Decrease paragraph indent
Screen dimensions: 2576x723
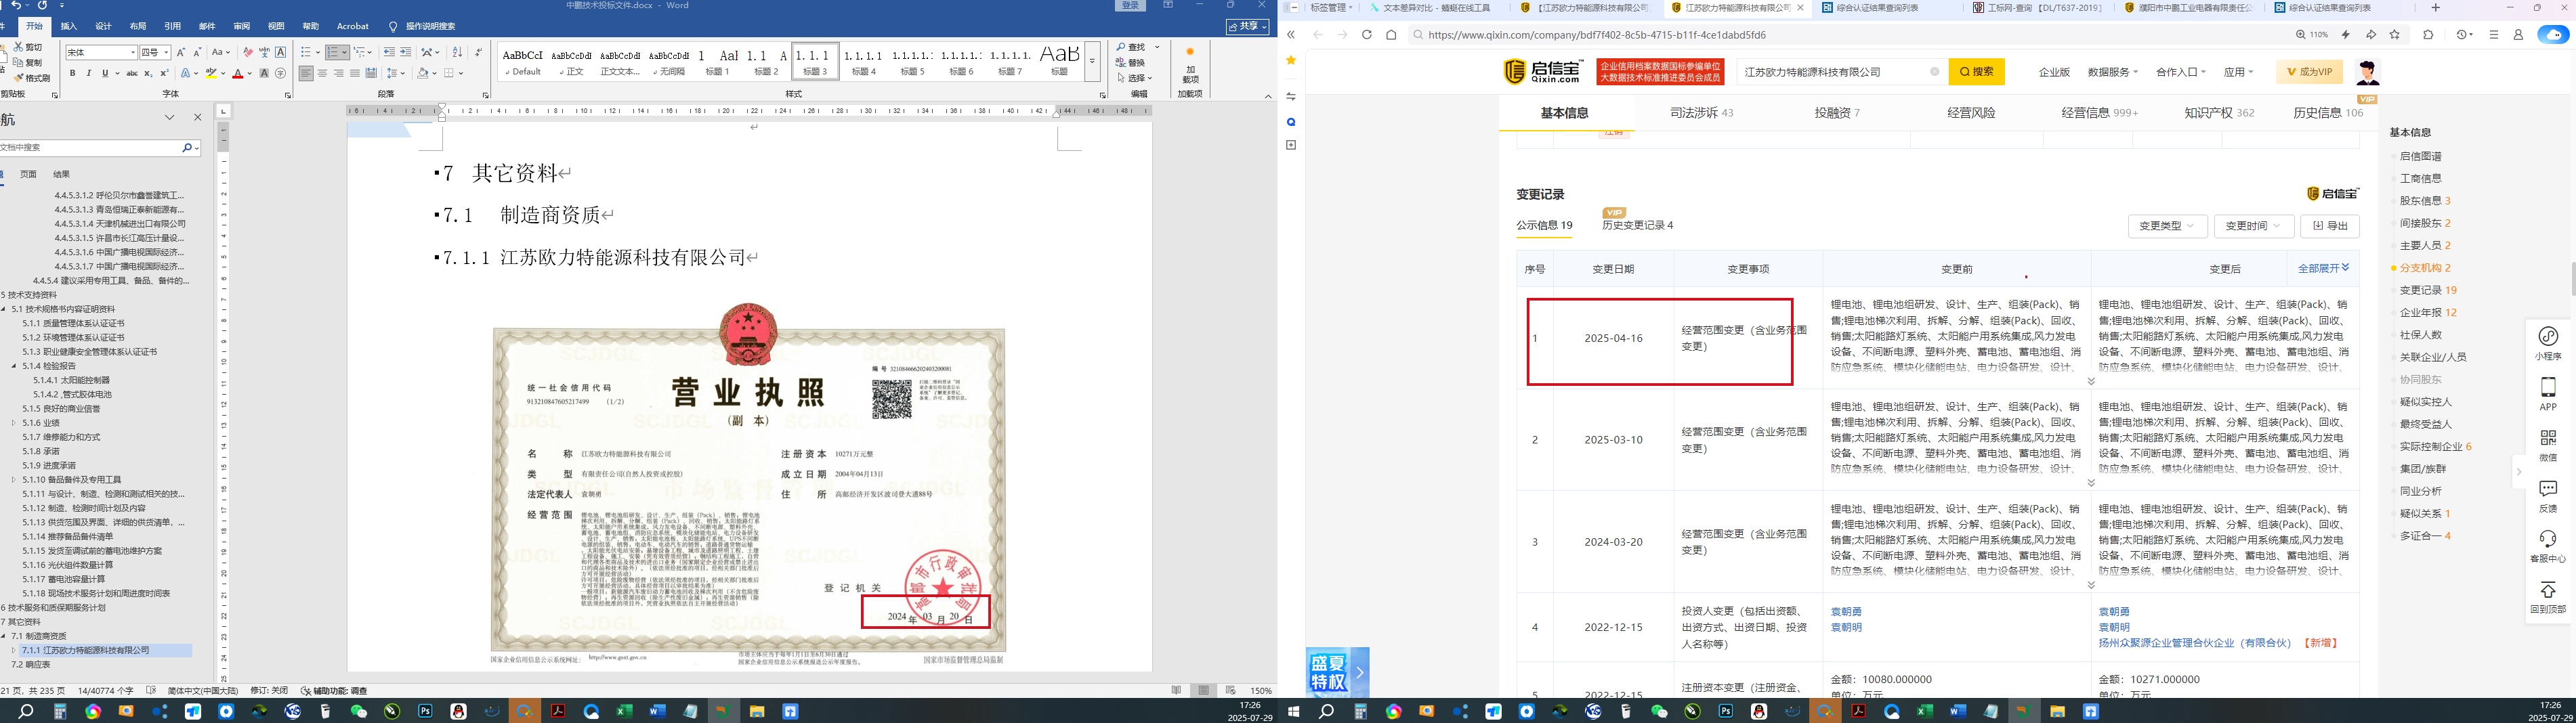click(389, 52)
